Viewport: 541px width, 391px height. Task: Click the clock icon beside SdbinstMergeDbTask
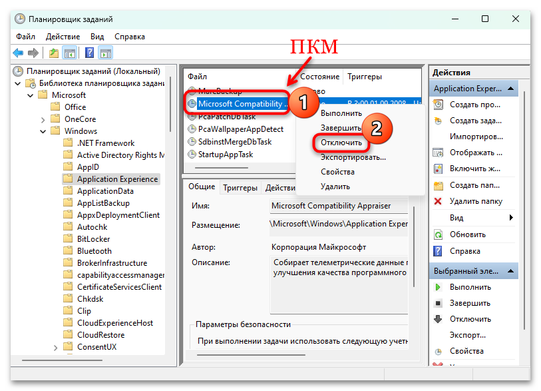point(192,142)
